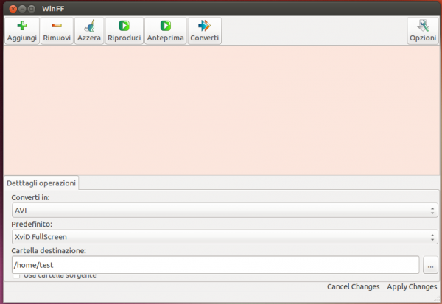Open the Predefinito XviD FullScreen dropdown

pyautogui.click(x=225, y=237)
